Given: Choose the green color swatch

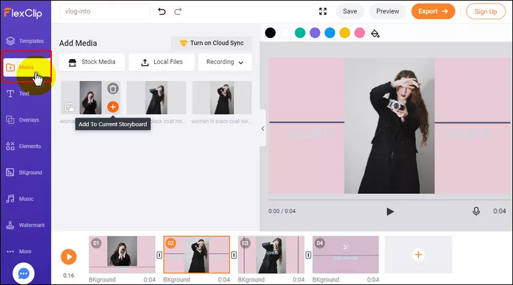Looking at the screenshot, I should tap(300, 33).
